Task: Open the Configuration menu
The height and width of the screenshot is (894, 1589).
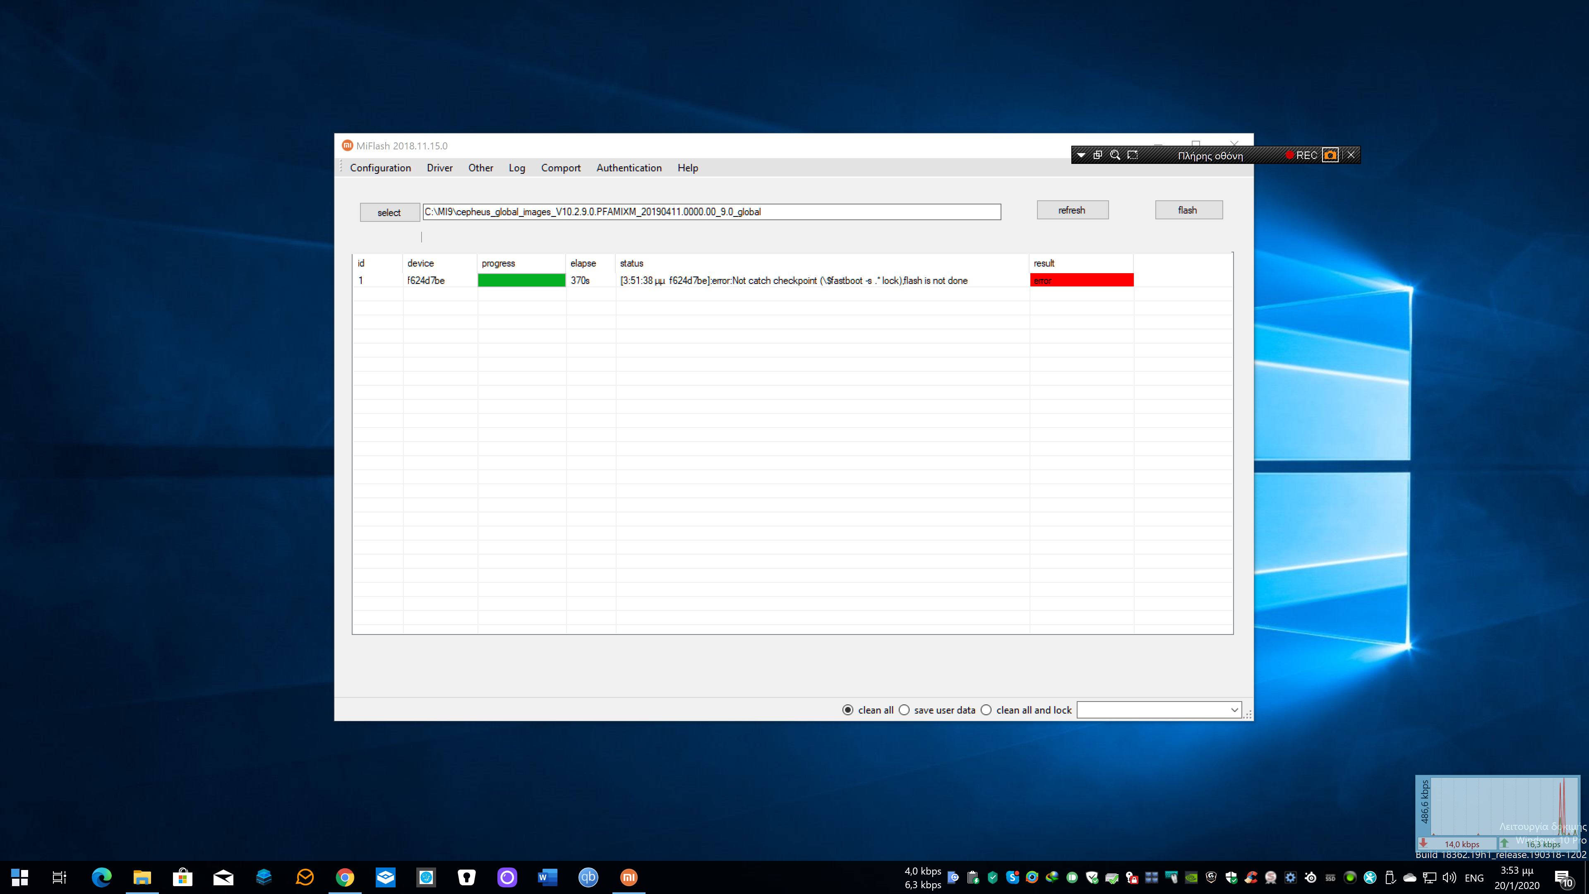Action: pos(380,168)
